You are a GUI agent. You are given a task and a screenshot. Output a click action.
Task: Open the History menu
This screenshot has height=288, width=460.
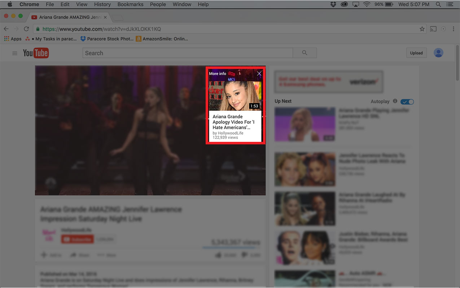pyautogui.click(x=102, y=4)
